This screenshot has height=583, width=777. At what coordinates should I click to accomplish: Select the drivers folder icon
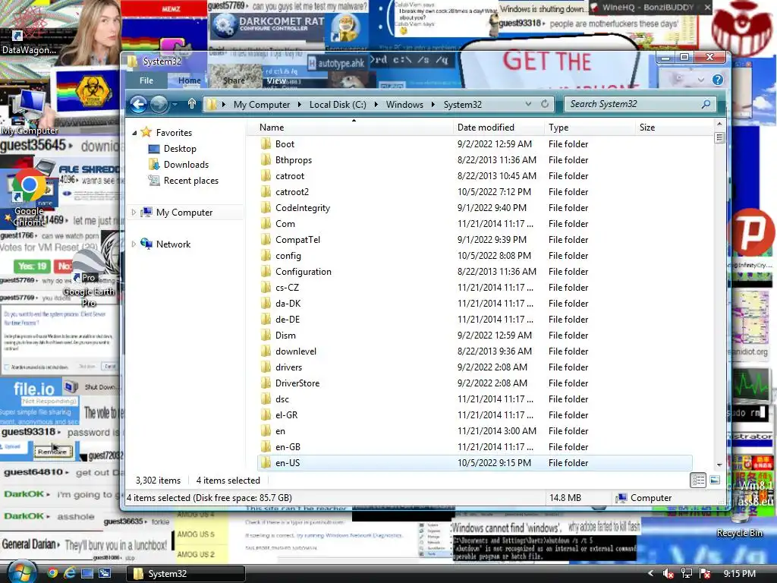[266, 367]
